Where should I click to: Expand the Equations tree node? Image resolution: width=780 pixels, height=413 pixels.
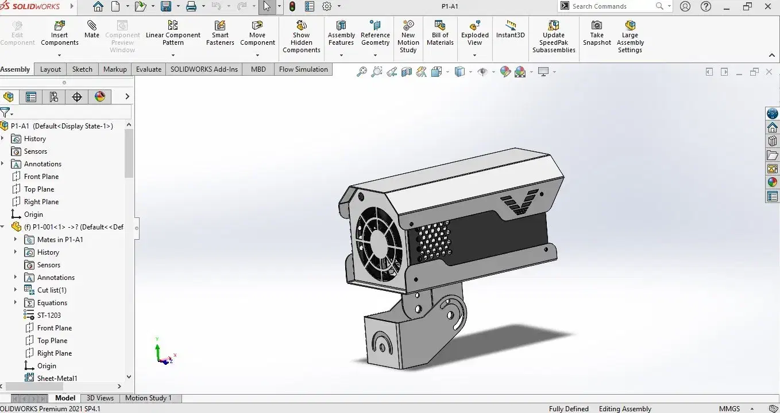16,303
